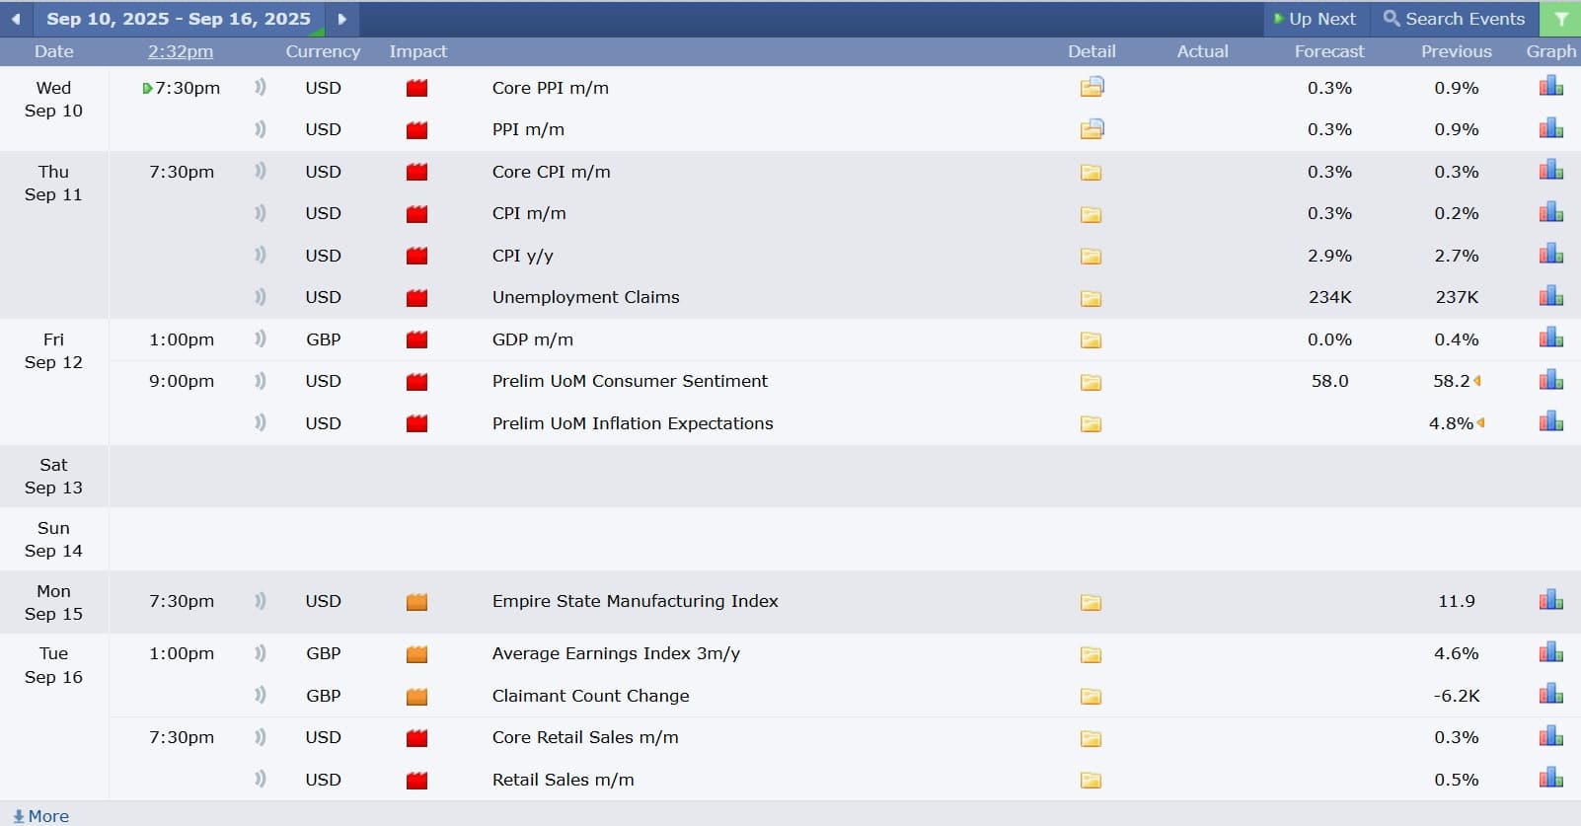Open detail folder for Retail Sales m/m

coord(1091,781)
